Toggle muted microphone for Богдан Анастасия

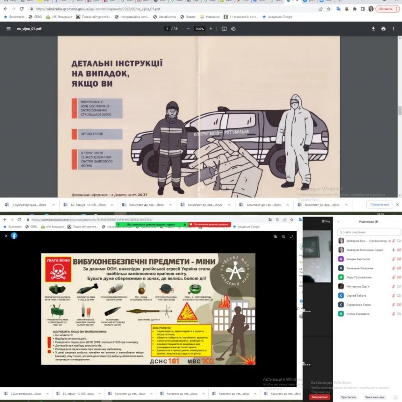coord(393,259)
